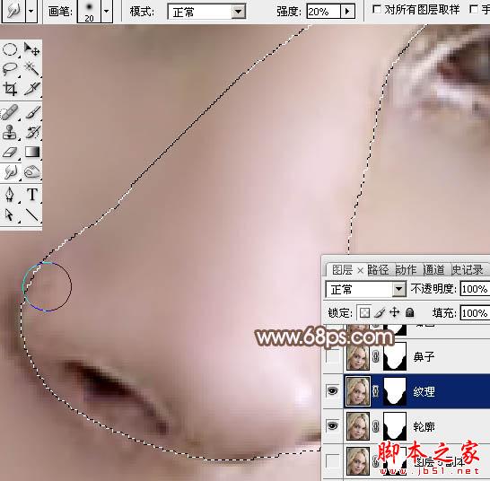490x481 pixels.
Task: Select the 纹理 layer image thumbnail
Action: point(358,391)
